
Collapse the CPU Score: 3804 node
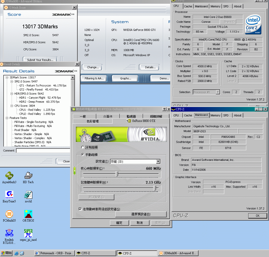pos(12,106)
